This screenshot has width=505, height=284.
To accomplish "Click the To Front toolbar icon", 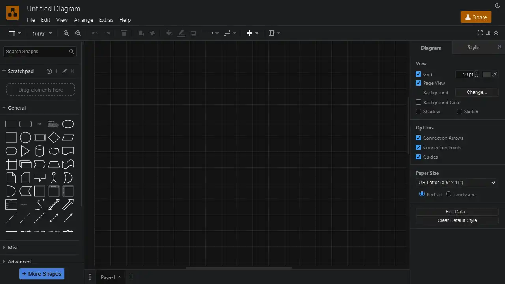I will pyautogui.click(x=140, y=33).
